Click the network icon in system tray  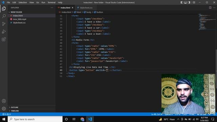click(194, 119)
